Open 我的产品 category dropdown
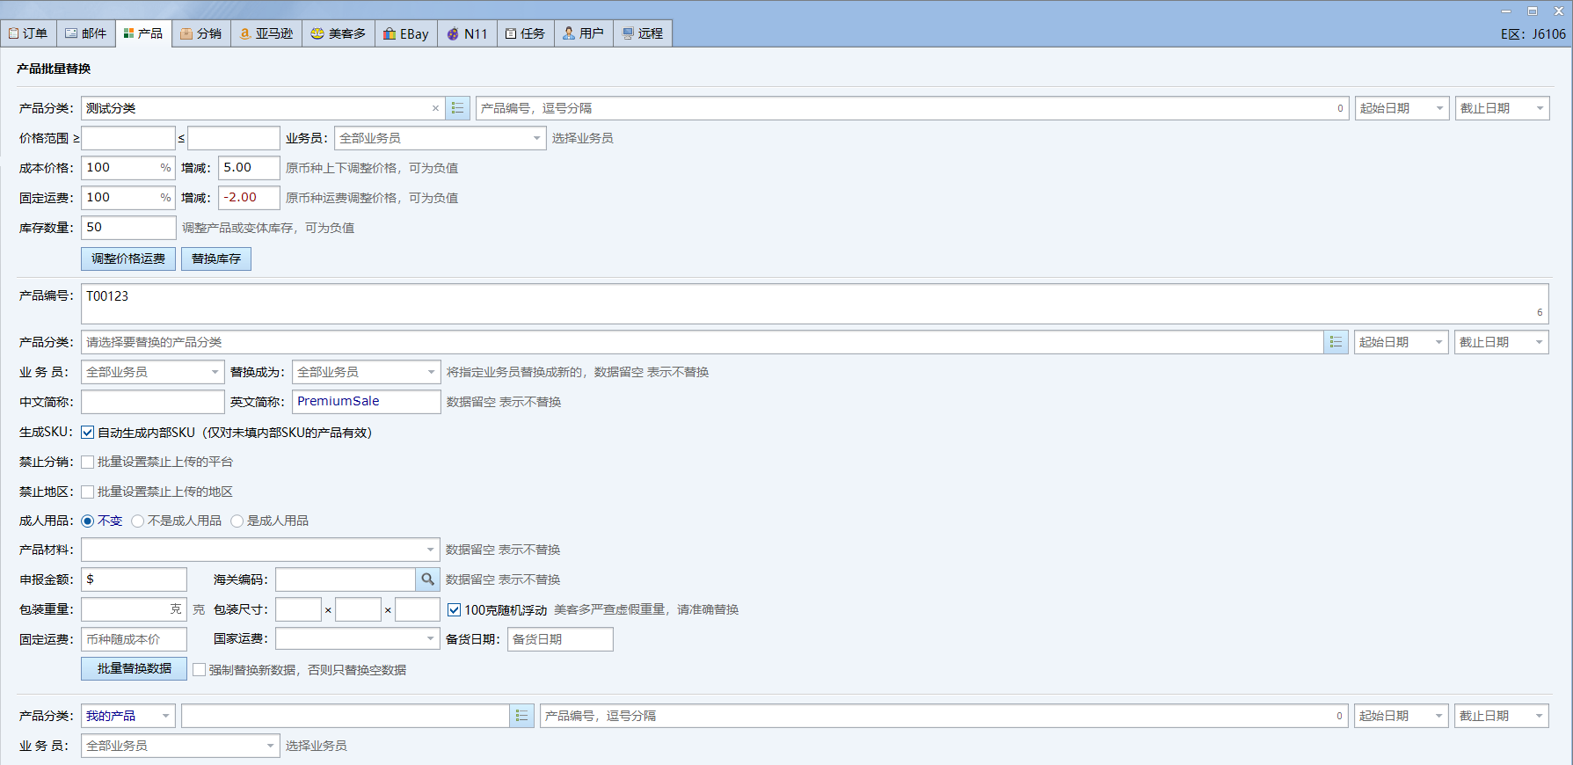This screenshot has width=1573, height=765. pyautogui.click(x=128, y=716)
